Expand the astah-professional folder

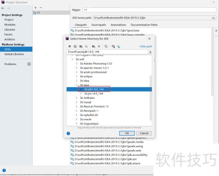77,72
